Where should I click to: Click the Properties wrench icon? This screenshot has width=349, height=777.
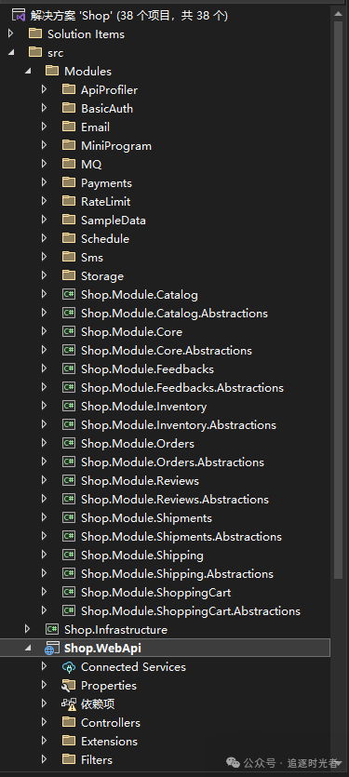tap(69, 686)
